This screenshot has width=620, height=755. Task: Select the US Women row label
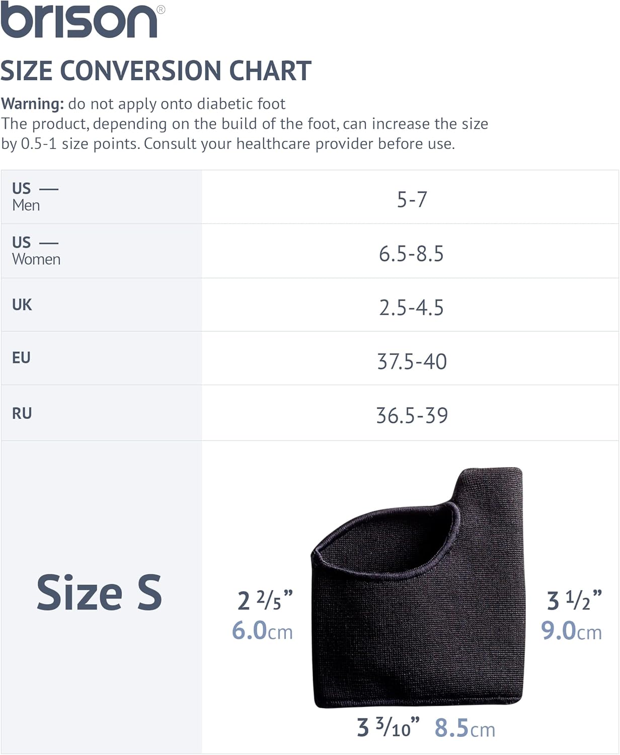[x=36, y=251]
